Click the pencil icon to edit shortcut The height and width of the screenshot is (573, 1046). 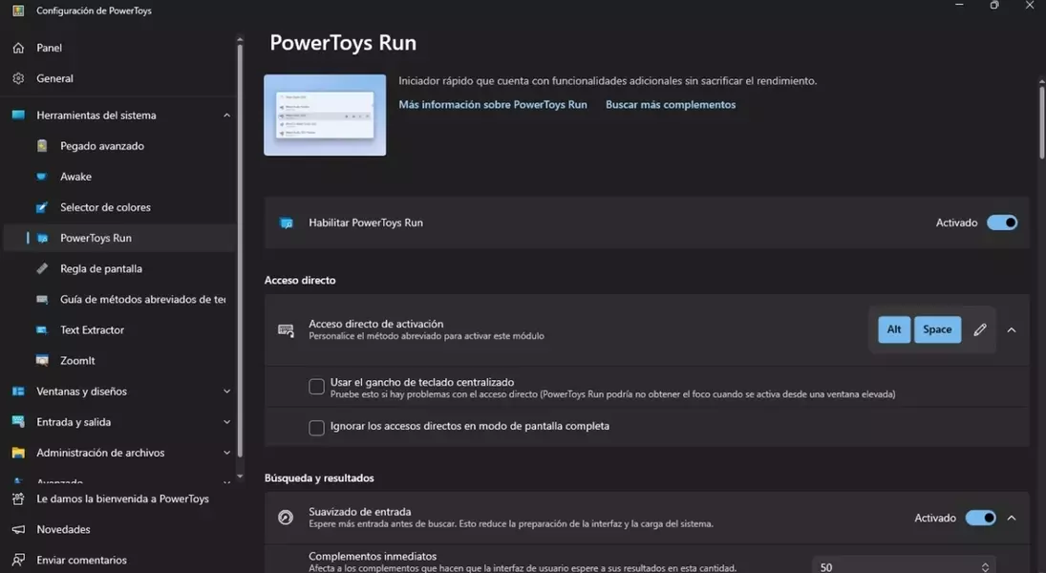pos(979,329)
